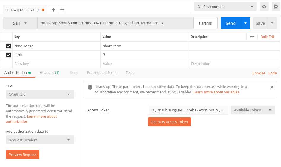The image size is (281, 167).
Task: Click the Access Token input field
Action: [x=188, y=110]
